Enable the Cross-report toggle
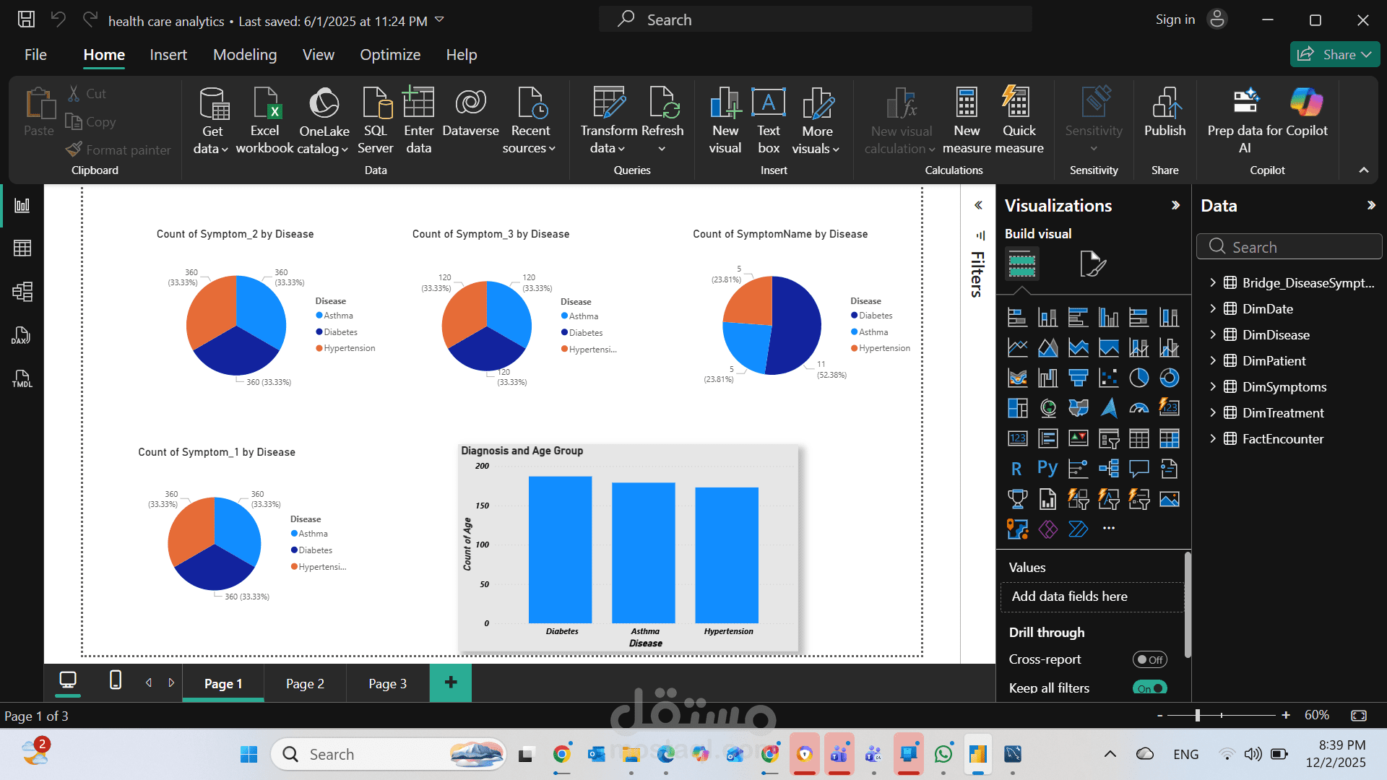 [1149, 659]
